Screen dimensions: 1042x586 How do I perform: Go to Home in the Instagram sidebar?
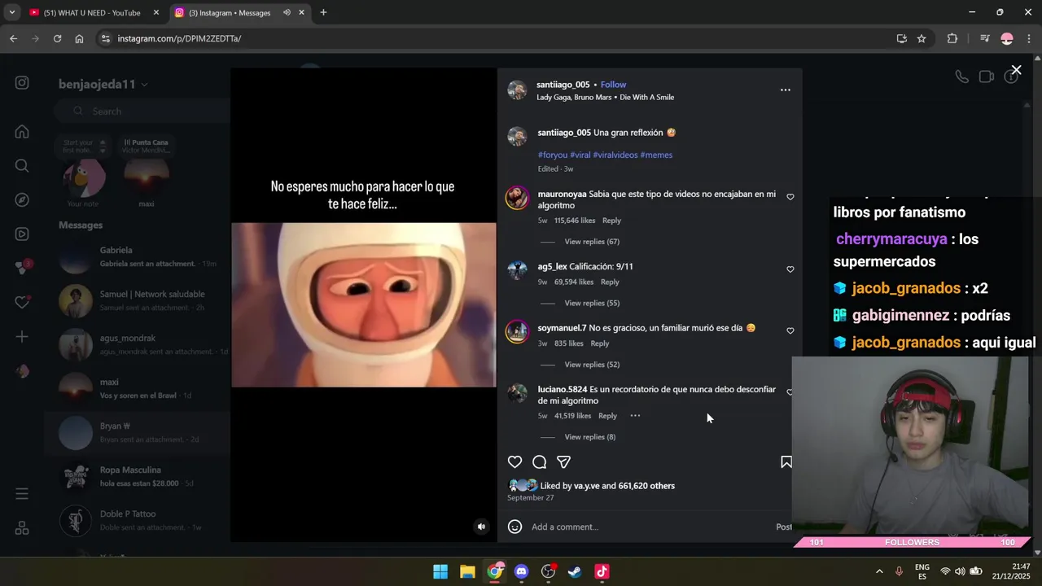coord(22,132)
